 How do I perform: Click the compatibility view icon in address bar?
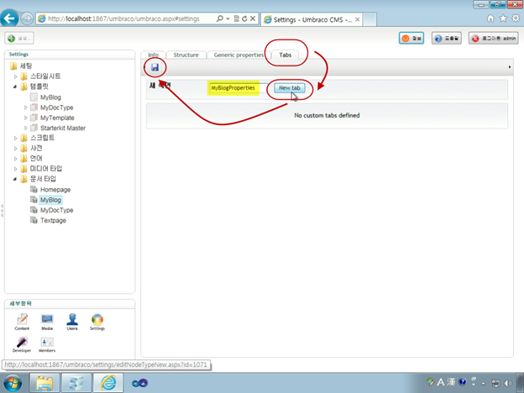click(x=237, y=18)
